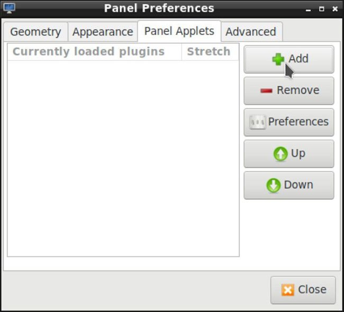Screen dimensions: 344x312
Task: Select the Panel Applets tab
Action: tap(179, 31)
